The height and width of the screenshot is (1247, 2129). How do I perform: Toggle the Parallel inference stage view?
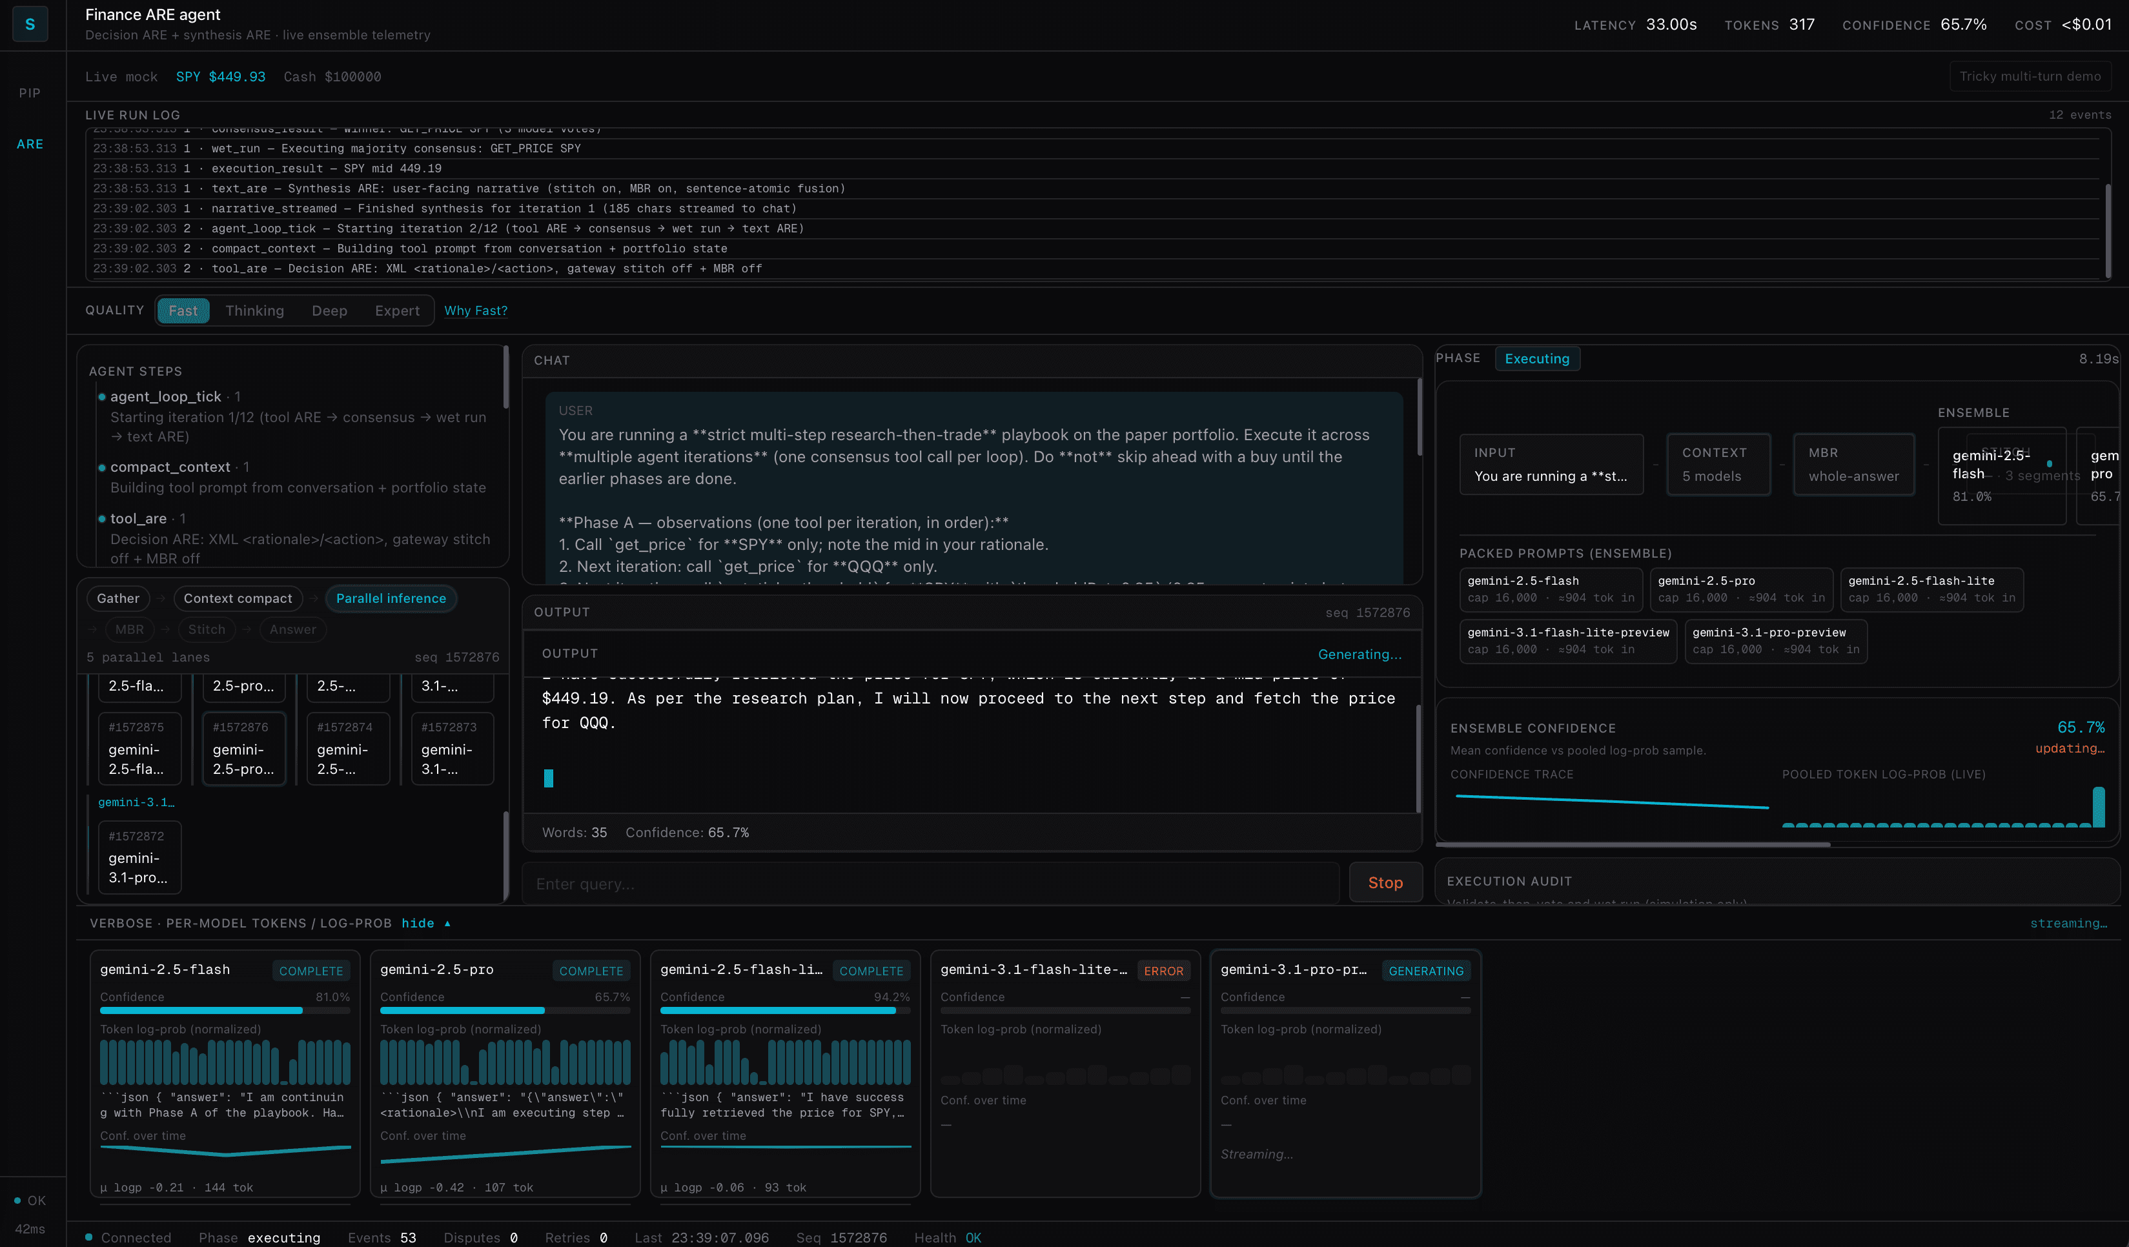tap(391, 598)
